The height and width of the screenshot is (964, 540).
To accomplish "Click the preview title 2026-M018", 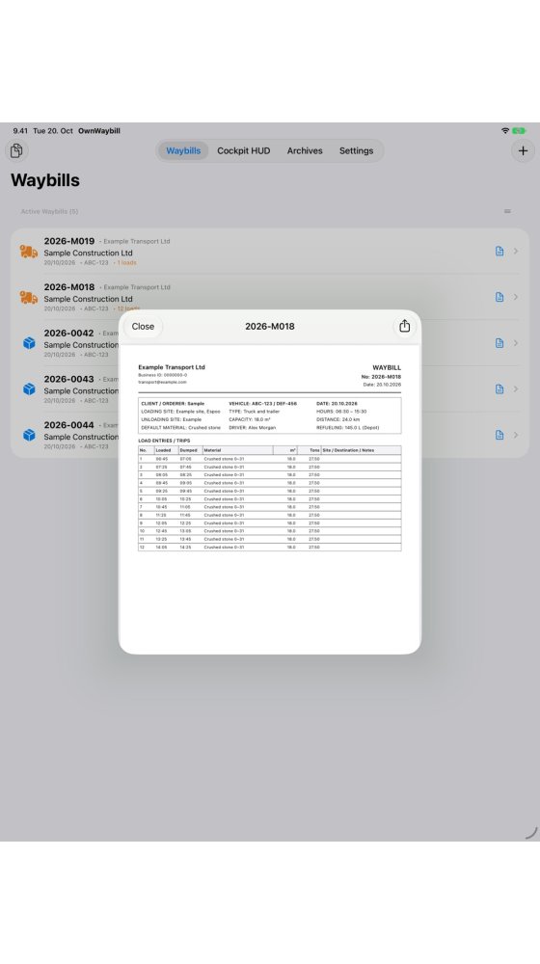I will [x=270, y=327].
